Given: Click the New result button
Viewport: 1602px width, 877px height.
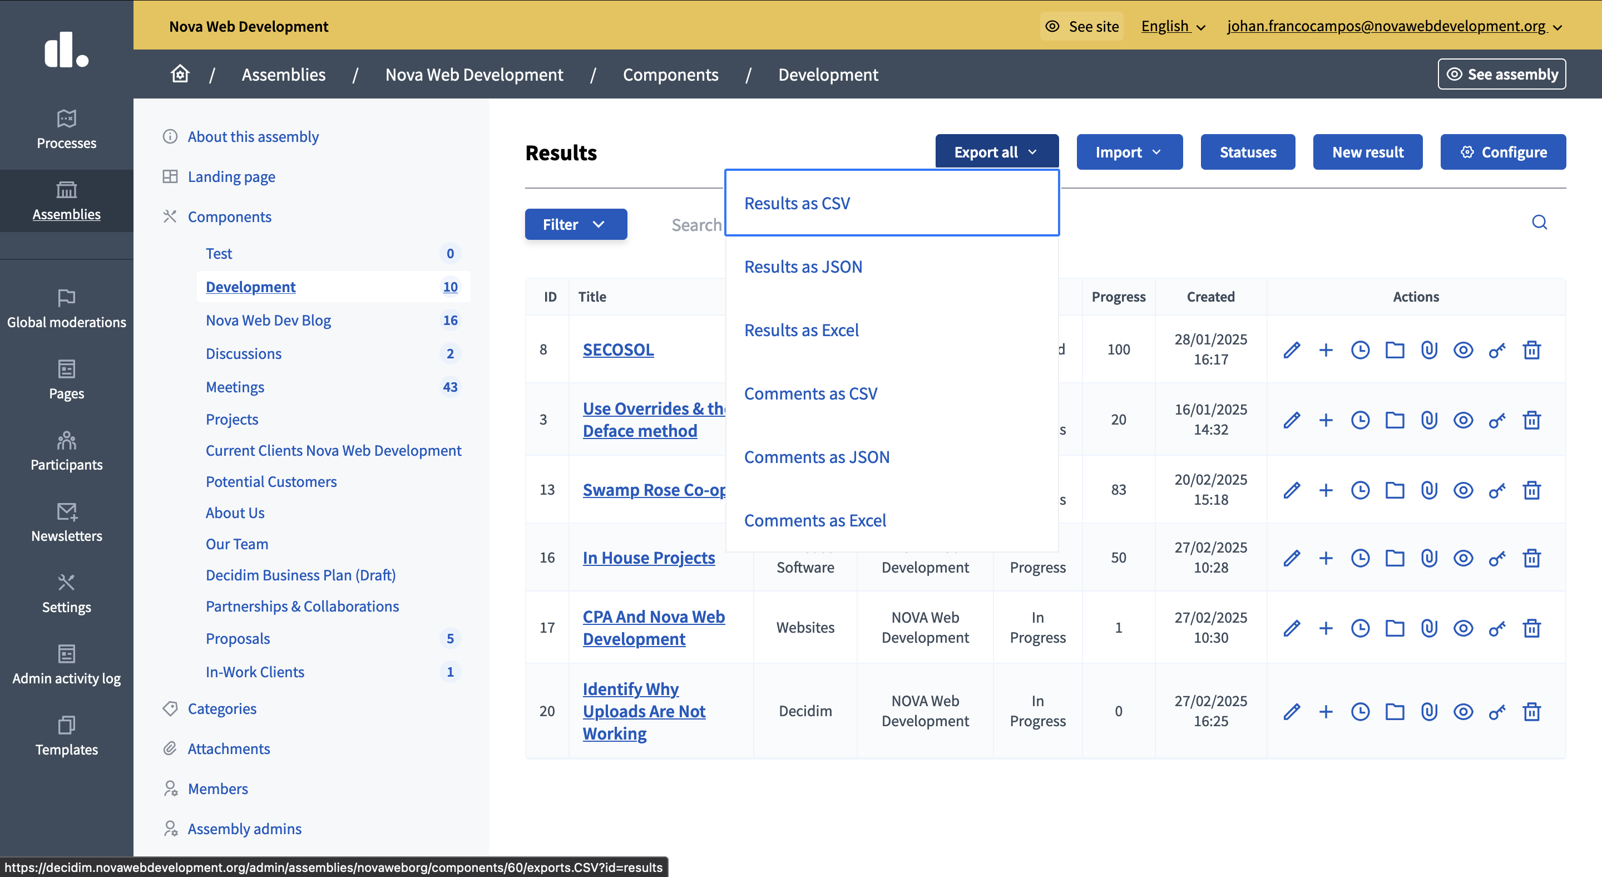Looking at the screenshot, I should 1367,152.
